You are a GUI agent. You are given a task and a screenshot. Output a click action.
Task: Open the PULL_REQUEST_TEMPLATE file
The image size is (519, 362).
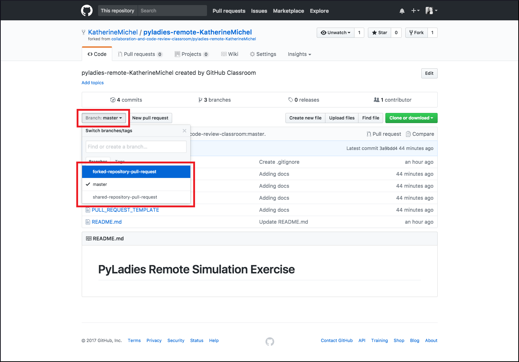(125, 210)
